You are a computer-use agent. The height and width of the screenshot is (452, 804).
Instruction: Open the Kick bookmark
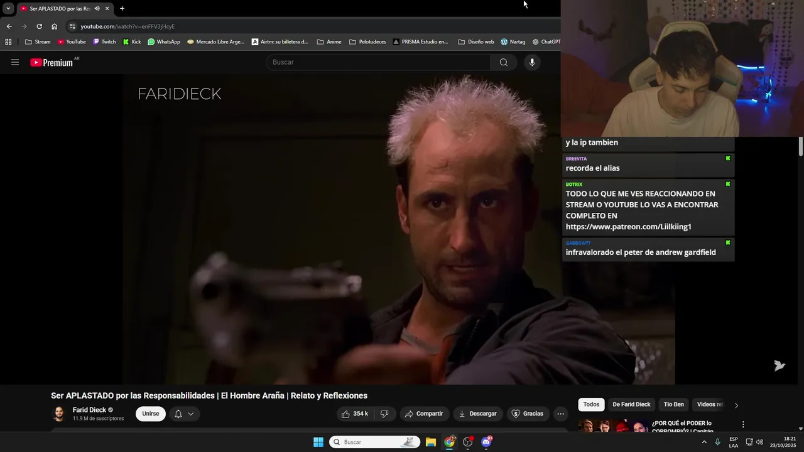tap(132, 42)
